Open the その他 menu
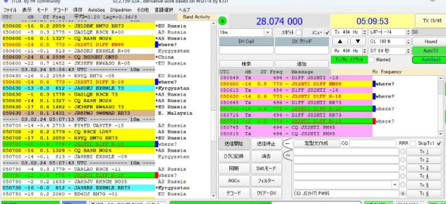446x204 pixels. 143,10
